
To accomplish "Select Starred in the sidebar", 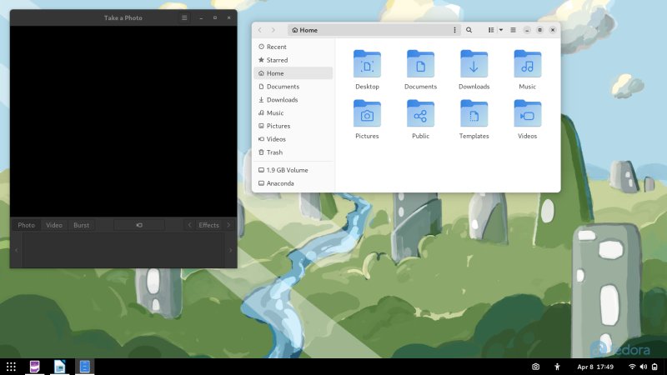I will click(293, 60).
